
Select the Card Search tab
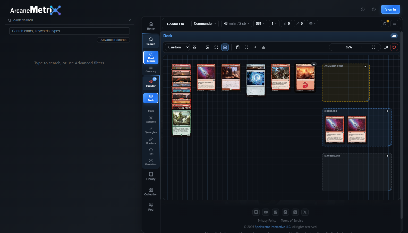tap(151, 57)
